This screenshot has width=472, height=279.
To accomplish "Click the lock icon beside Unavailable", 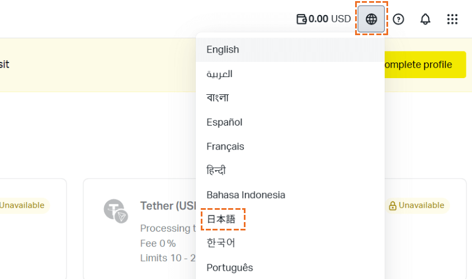I will tap(393, 206).
